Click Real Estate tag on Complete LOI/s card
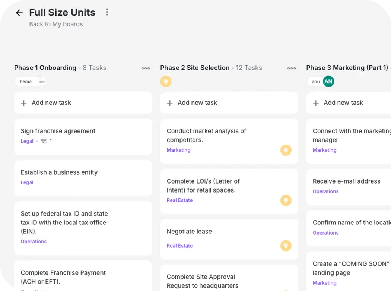 click(x=179, y=200)
